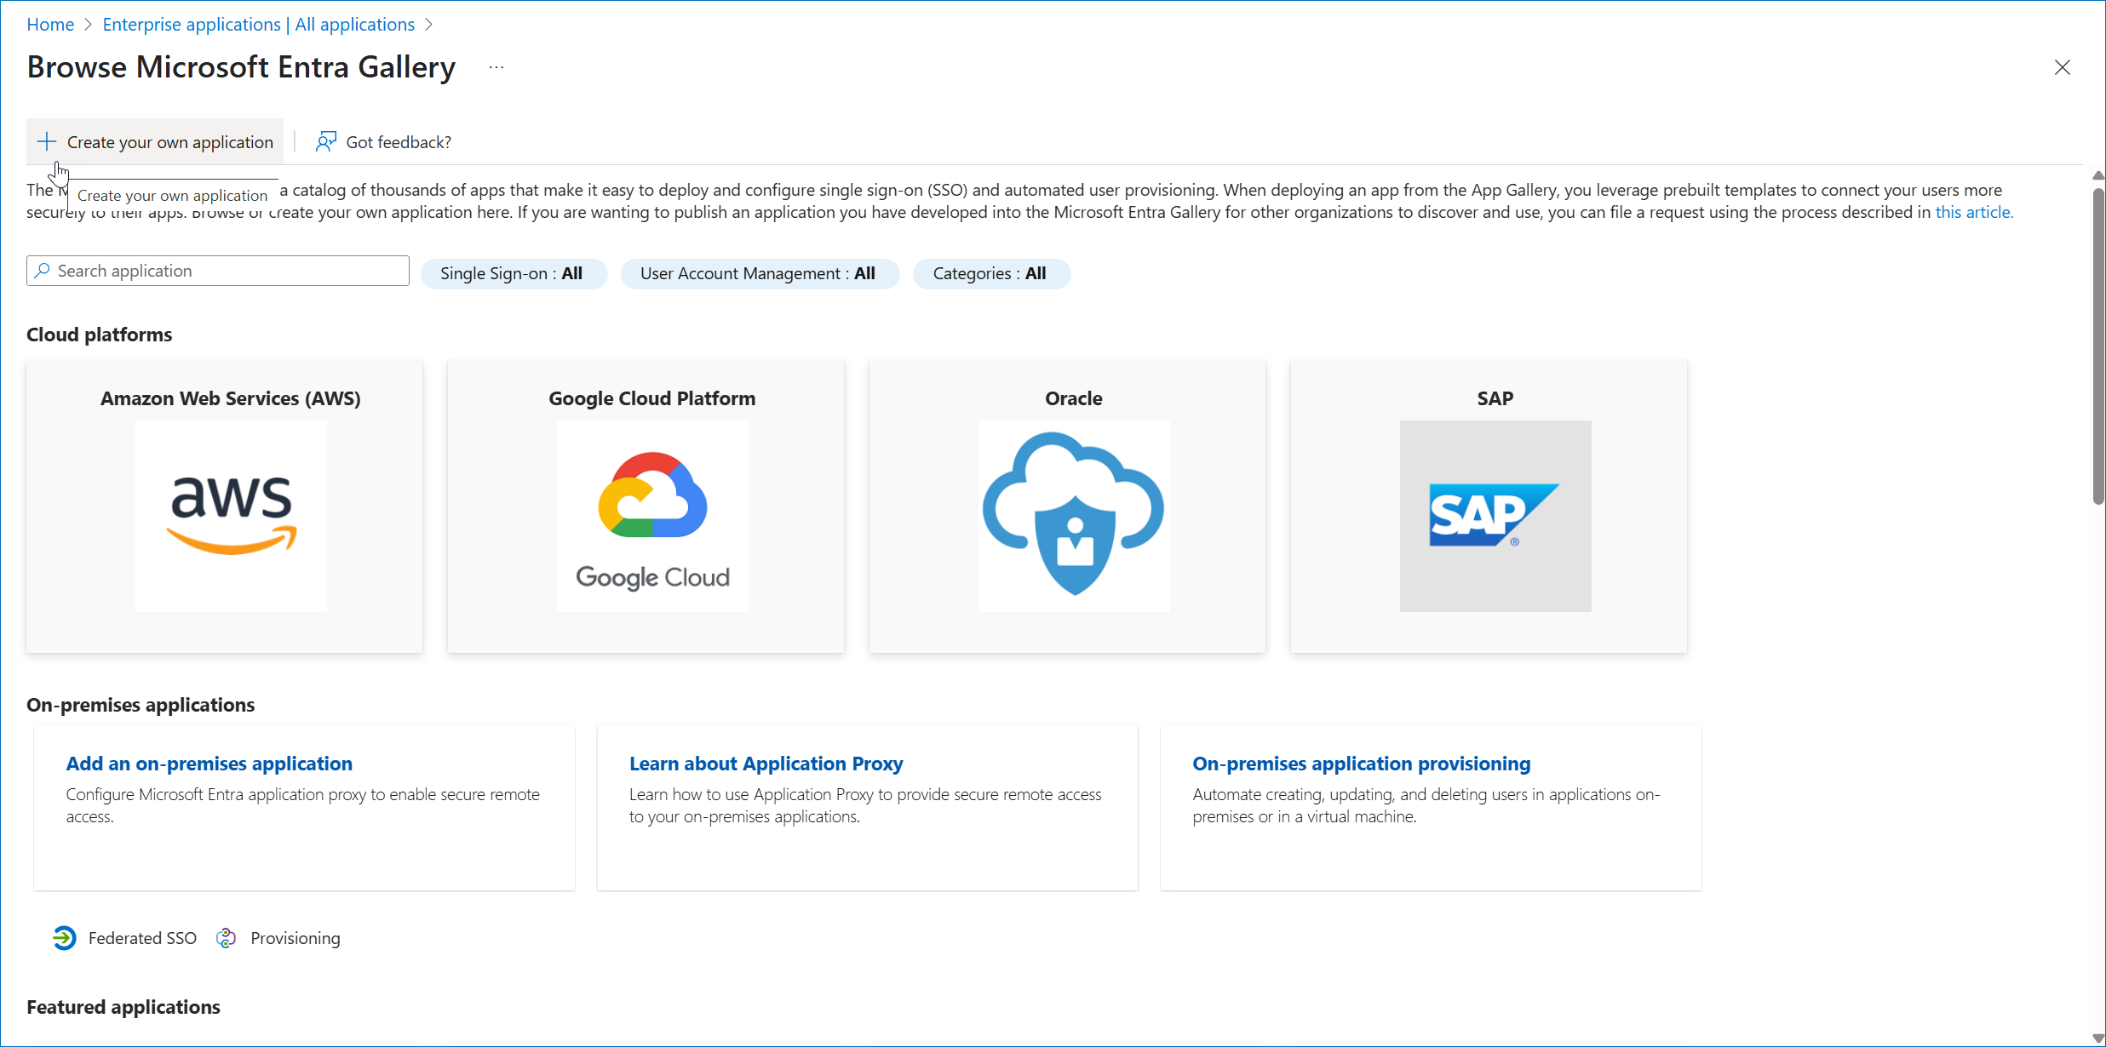
Task: Open Learn about Application Proxy
Action: point(766,764)
